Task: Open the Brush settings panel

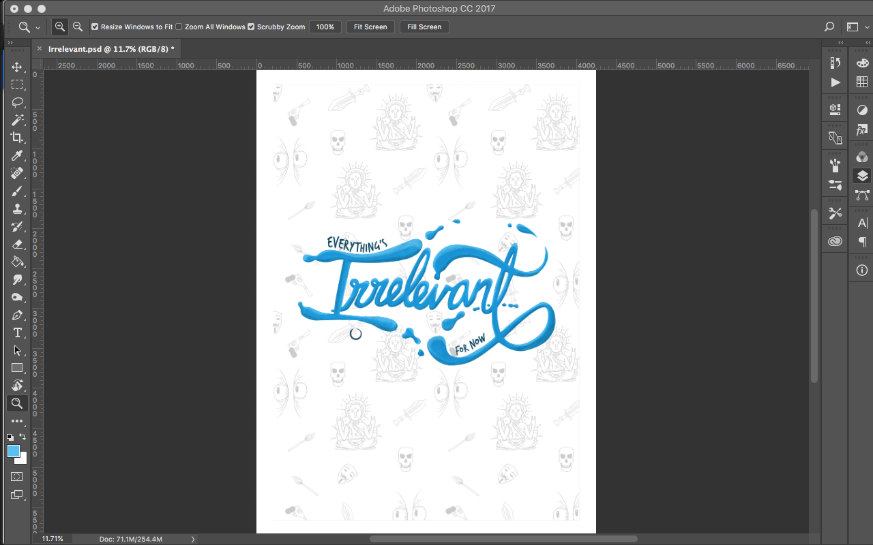Action: coord(835,184)
